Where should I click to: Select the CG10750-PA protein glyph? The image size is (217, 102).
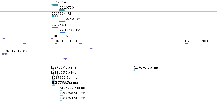[63, 32]
